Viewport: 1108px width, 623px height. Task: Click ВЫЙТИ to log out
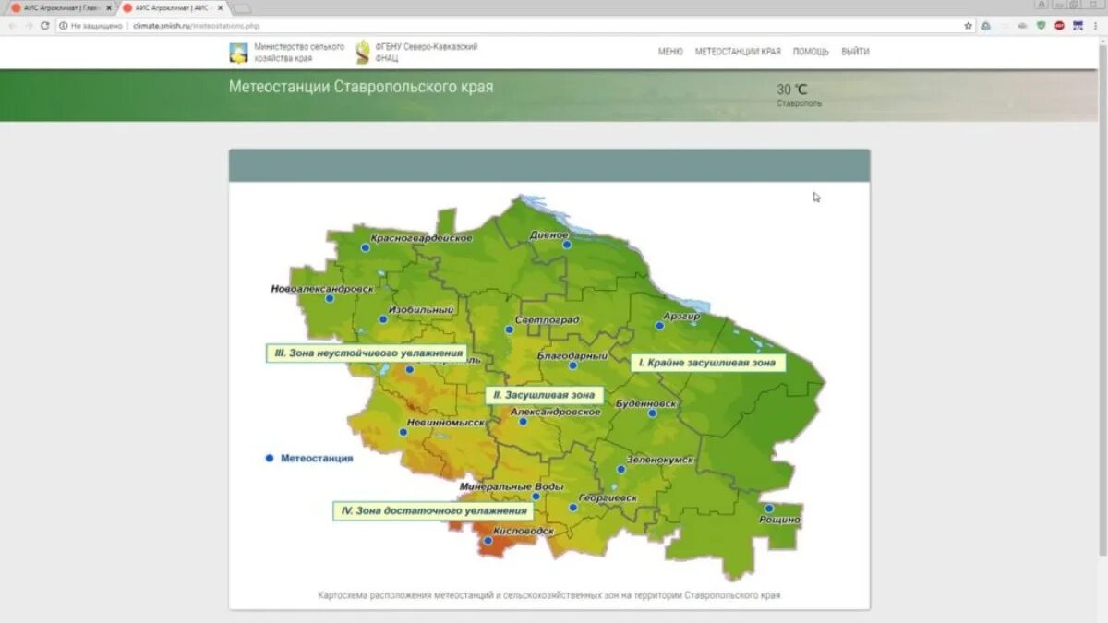(x=855, y=52)
